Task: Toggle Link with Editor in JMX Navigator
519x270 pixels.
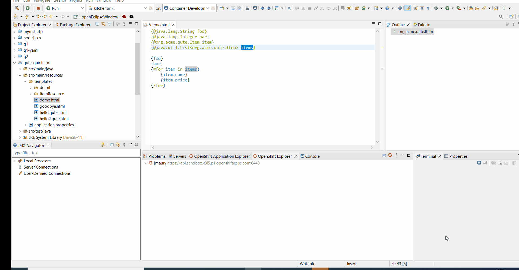Action: 118,145
